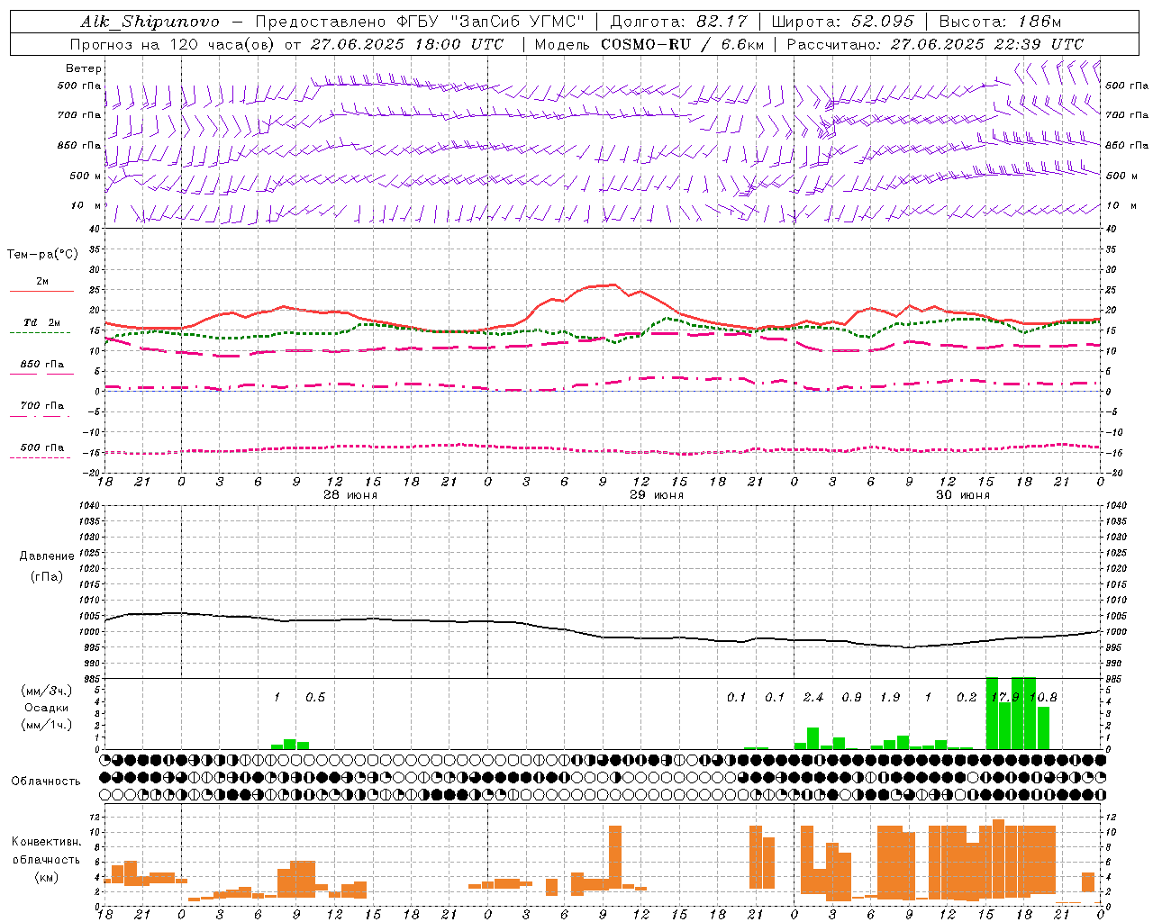The height and width of the screenshot is (922, 1153).
Task: Click the date label 29 июня
Action: 657,495
